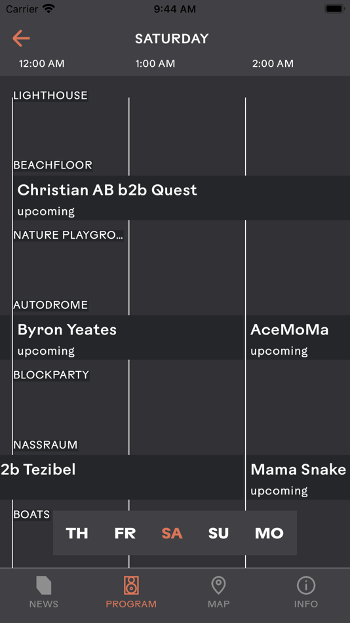
Task: Tap the Lighthouse stage label
Action: [x=50, y=95]
